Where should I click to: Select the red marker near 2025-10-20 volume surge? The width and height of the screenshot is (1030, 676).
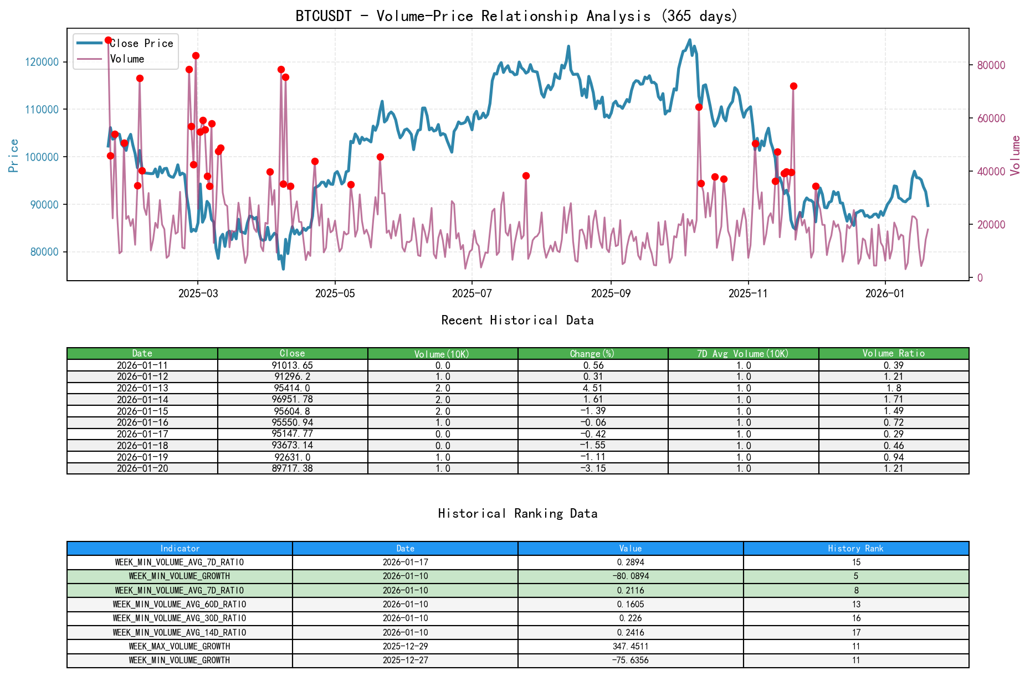[699, 107]
